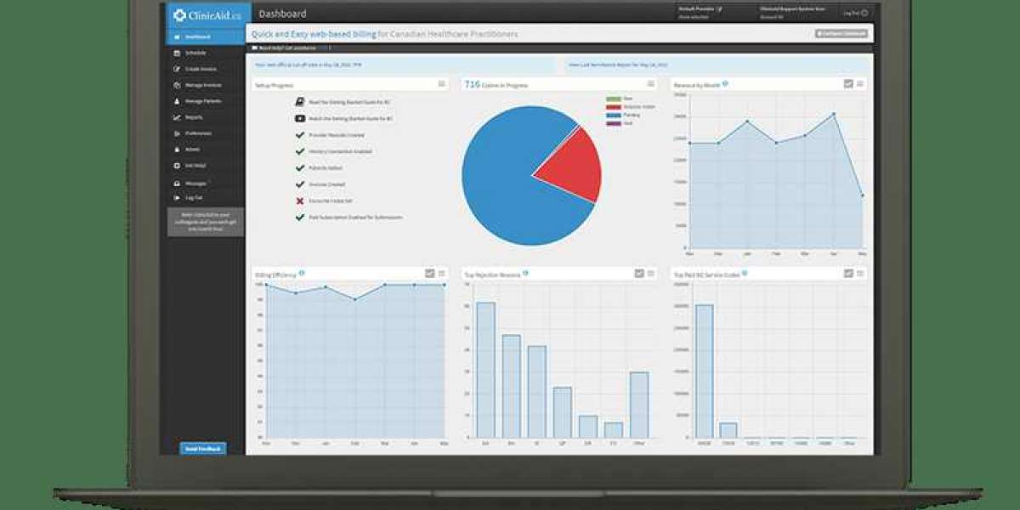The height and width of the screenshot is (510, 1020).
Task: Click the refer ClinicAid to colleagues box
Action: tap(206, 221)
